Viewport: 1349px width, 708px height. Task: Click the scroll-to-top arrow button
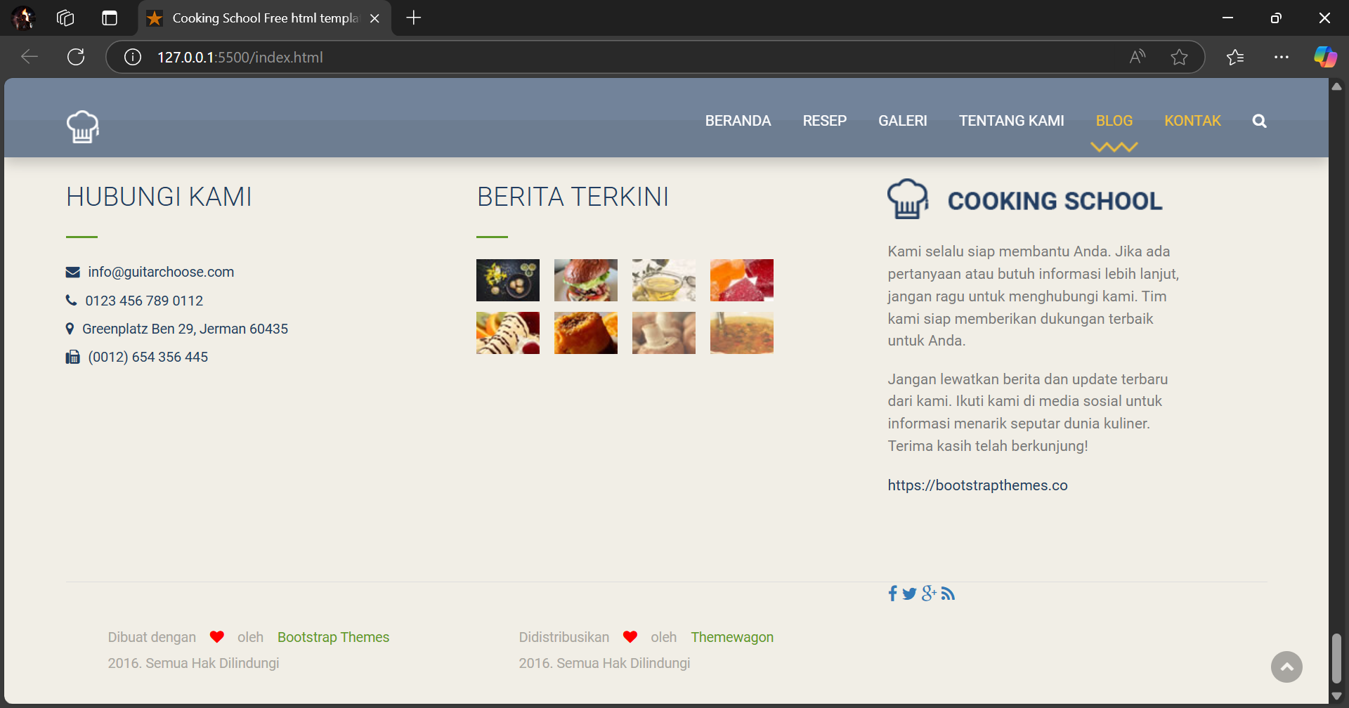(1286, 667)
